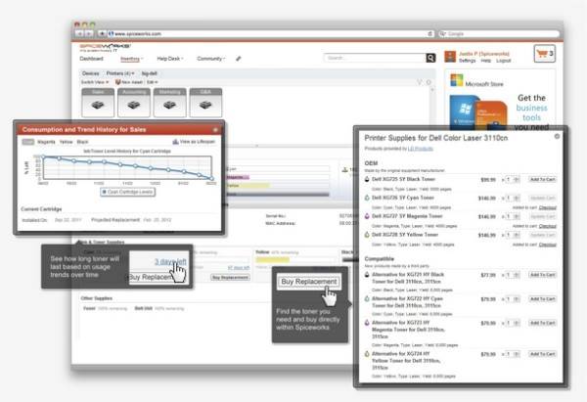587x402 pixels.
Task: Click the Logout link
Action: point(503,61)
